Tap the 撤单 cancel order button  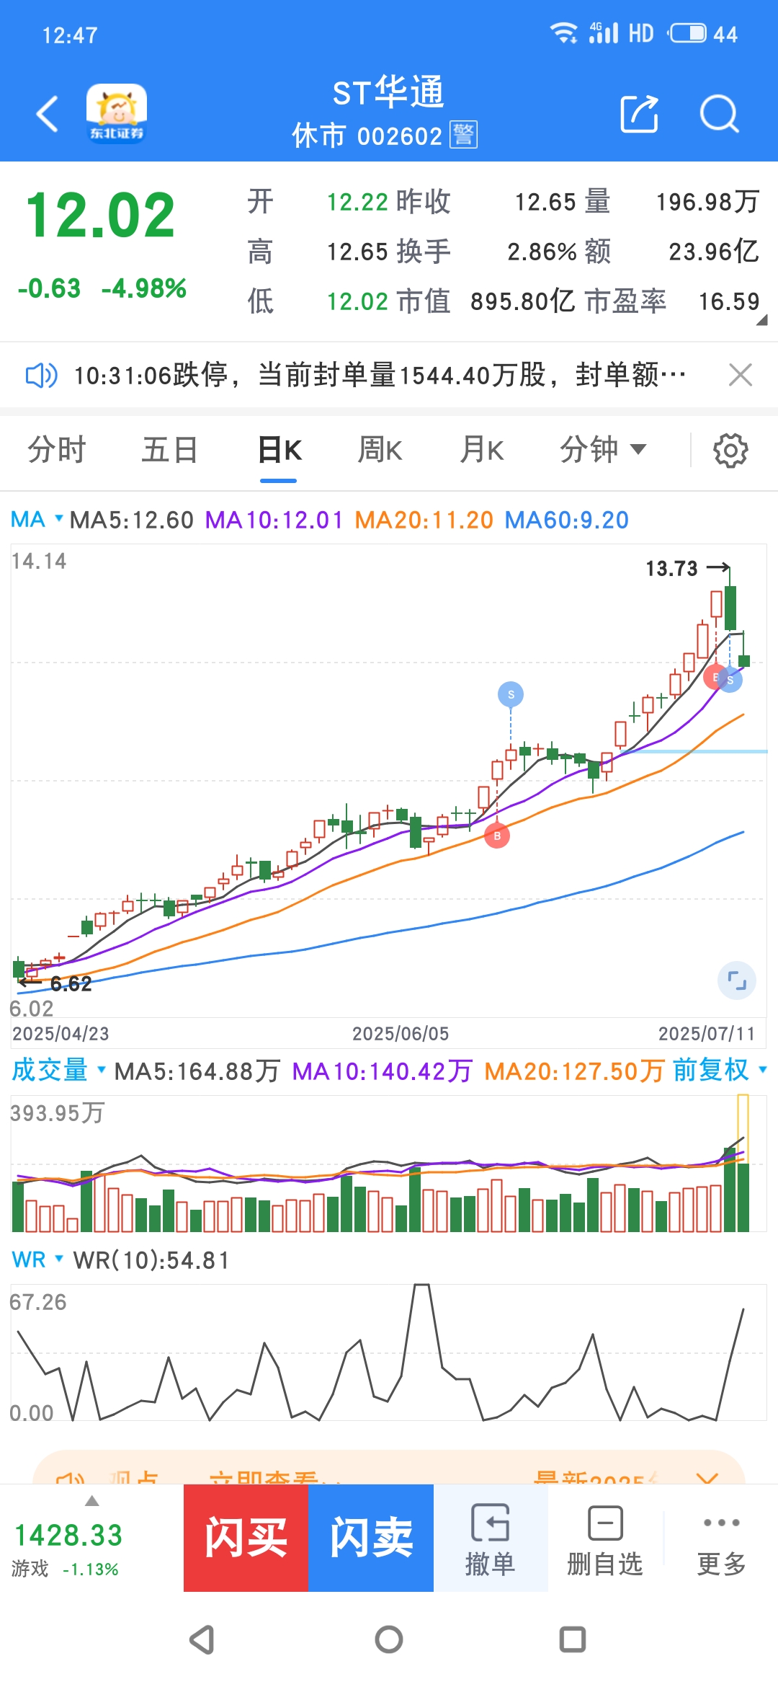[x=491, y=1538]
